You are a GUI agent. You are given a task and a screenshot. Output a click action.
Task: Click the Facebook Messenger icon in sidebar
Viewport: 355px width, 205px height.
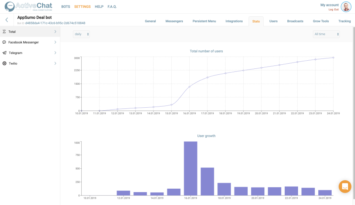coord(4,42)
